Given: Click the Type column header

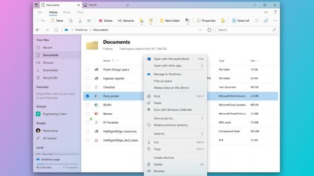Looking at the screenshot, I should pyautogui.click(x=221, y=61).
